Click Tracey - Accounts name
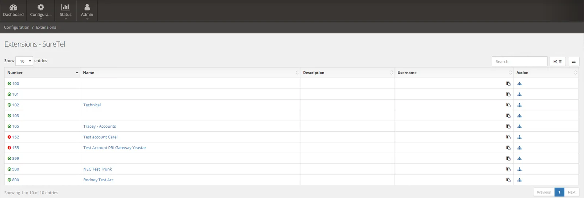The image size is (584, 198). [x=100, y=126]
